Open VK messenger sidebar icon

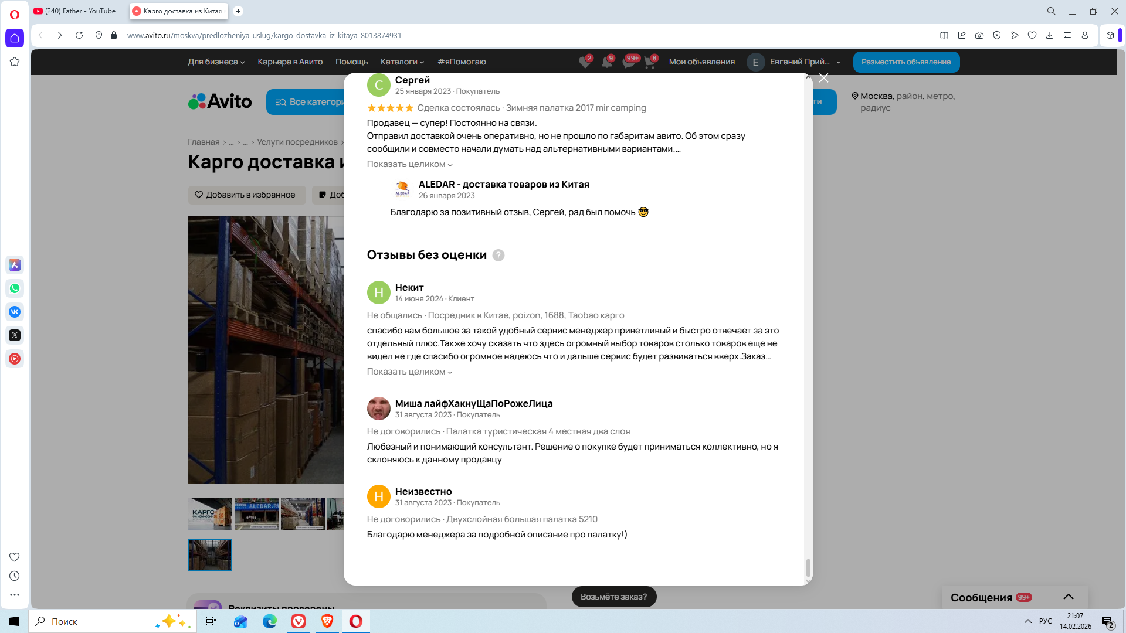15,312
